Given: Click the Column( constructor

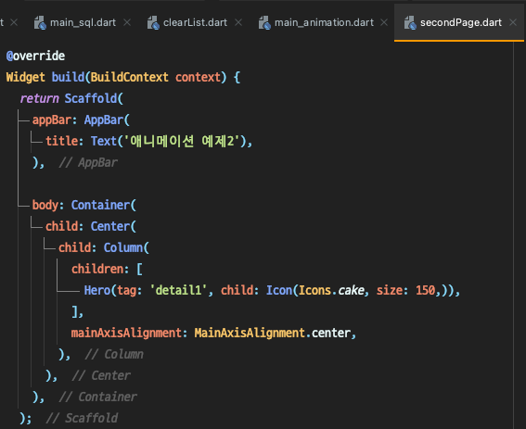Looking at the screenshot, I should (126, 247).
